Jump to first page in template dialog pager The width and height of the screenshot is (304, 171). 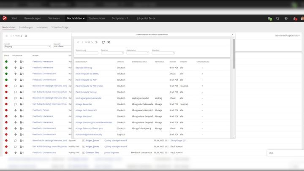point(78,42)
